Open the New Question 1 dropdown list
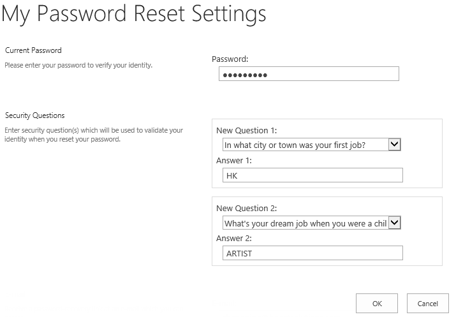 pos(305,145)
